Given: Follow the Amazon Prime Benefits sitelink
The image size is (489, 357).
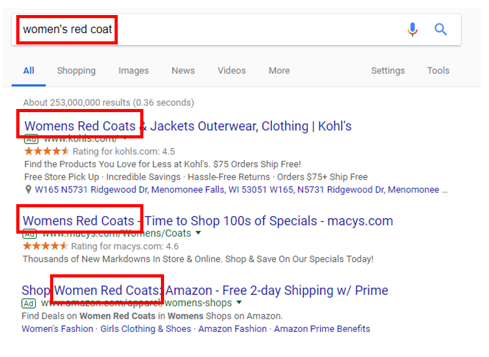Looking at the screenshot, I should coord(322,329).
